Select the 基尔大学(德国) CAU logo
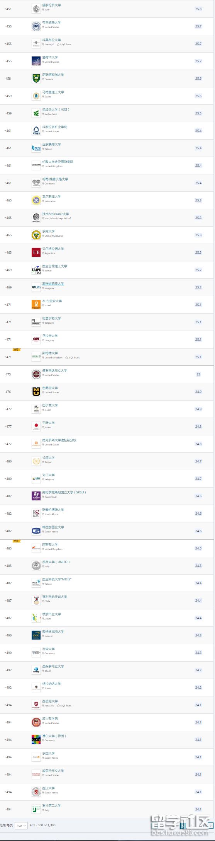 coord(36,740)
